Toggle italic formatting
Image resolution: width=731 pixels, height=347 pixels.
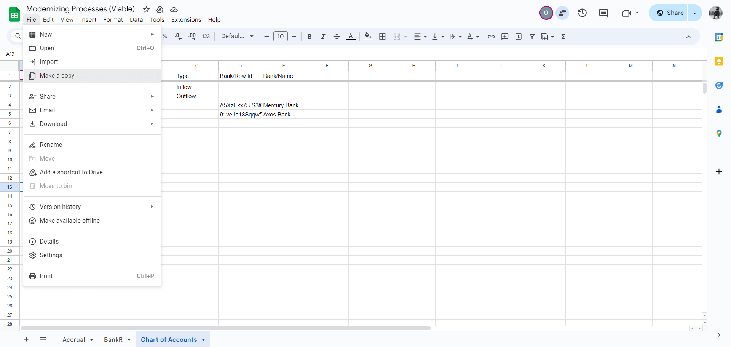(x=323, y=37)
